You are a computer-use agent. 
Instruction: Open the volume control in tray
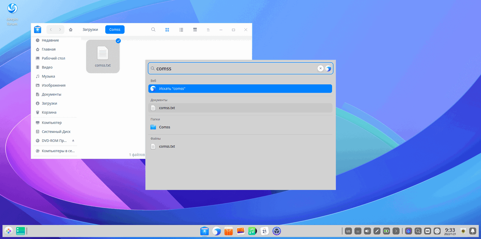(x=367, y=231)
